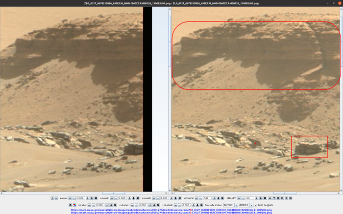This screenshot has height=214, width=343.
Task: Toggle the DnD to Both checkbox
Action: [256, 205]
